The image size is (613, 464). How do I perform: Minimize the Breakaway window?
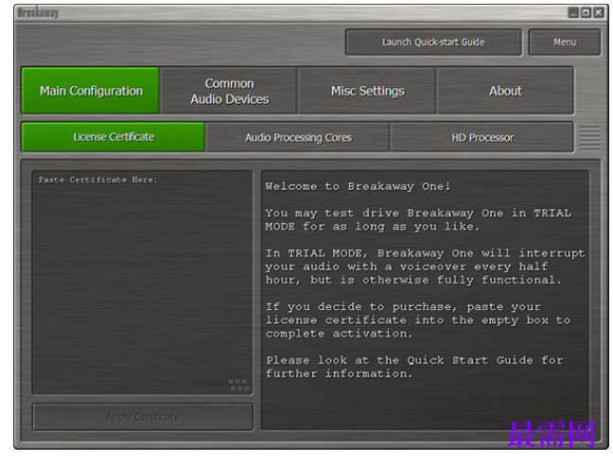coord(572,12)
